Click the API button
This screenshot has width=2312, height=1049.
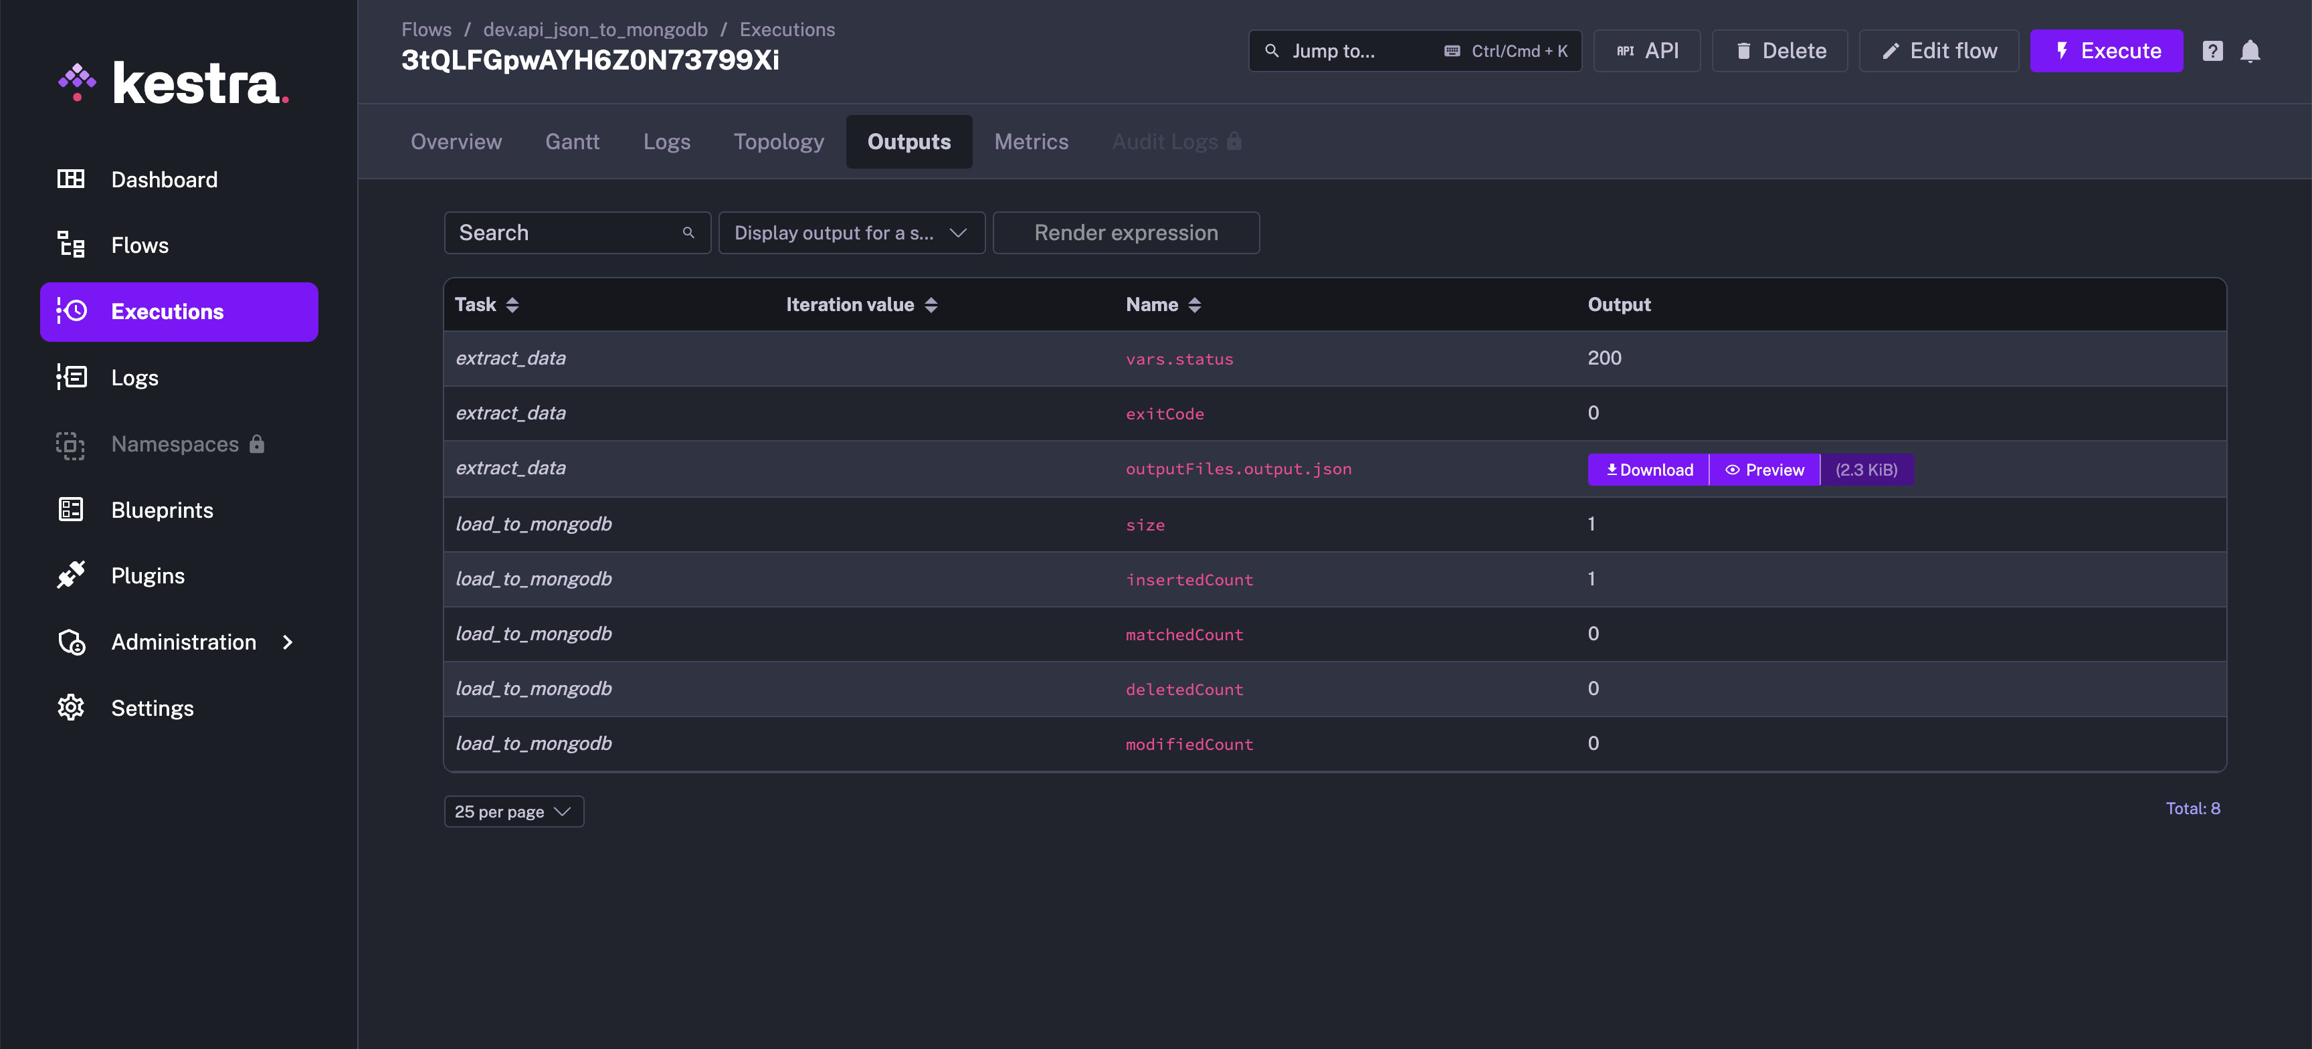tap(1647, 51)
